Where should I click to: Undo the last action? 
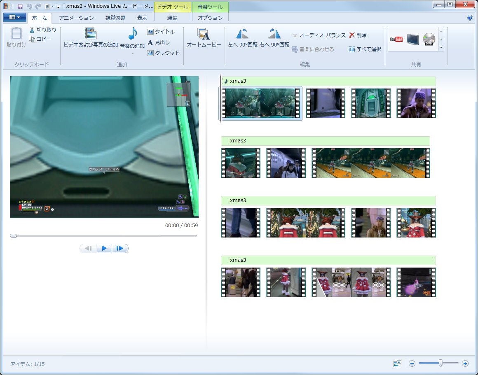(29, 7)
